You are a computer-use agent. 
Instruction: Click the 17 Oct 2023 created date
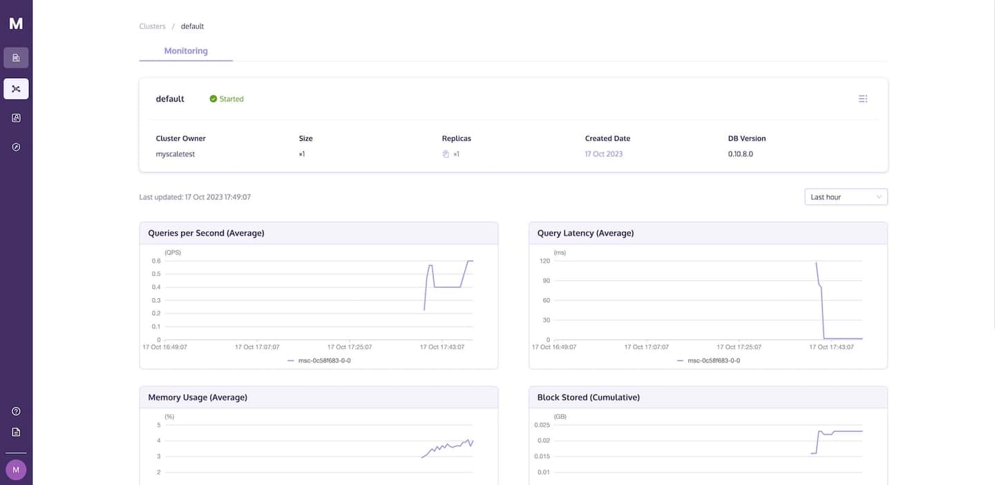[604, 154]
